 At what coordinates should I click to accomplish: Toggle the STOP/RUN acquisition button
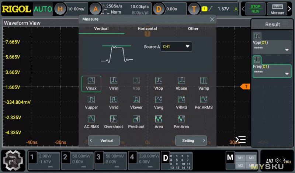click(x=255, y=9)
